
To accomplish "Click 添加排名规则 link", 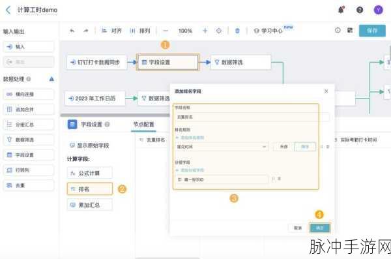I will coord(190,138).
